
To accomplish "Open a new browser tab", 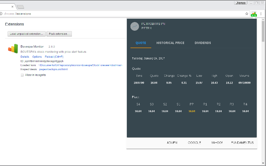I will pos(20,7).
